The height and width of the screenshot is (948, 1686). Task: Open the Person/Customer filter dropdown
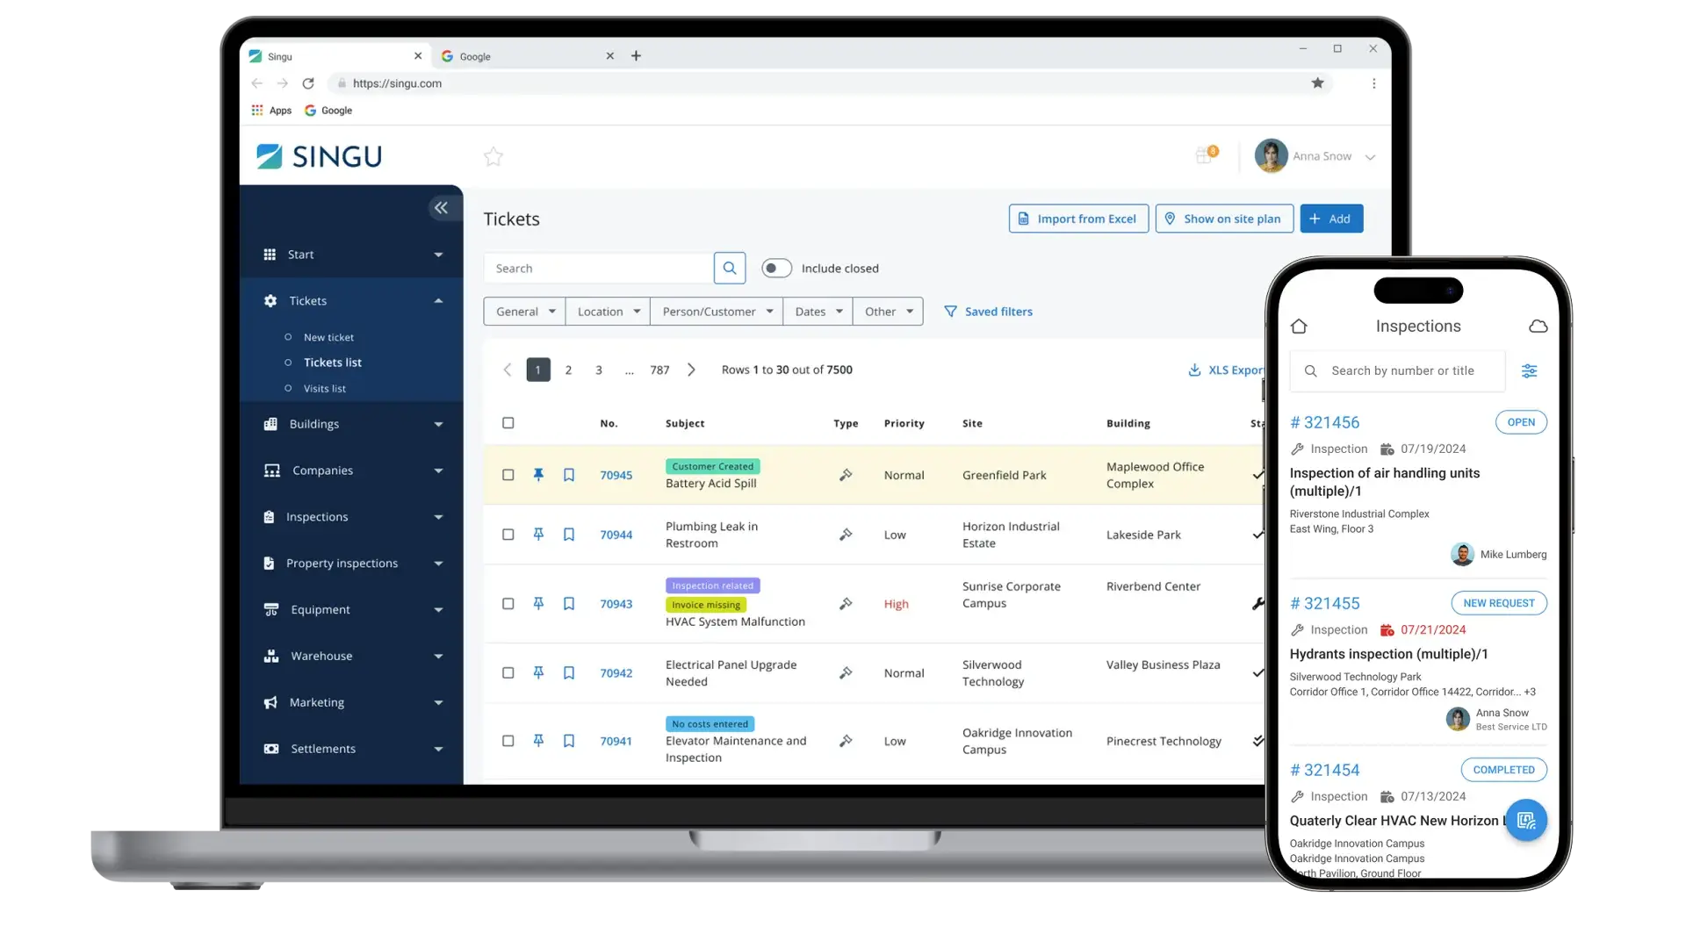717,312
